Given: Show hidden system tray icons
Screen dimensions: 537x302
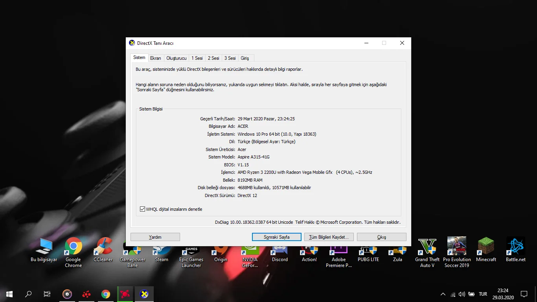Looking at the screenshot, I should pyautogui.click(x=443, y=294).
